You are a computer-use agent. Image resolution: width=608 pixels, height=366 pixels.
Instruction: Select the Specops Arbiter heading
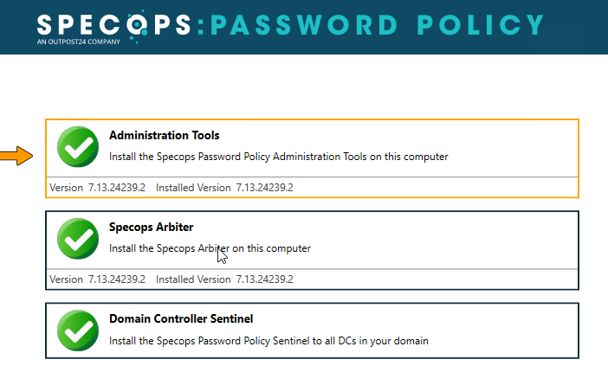(152, 227)
